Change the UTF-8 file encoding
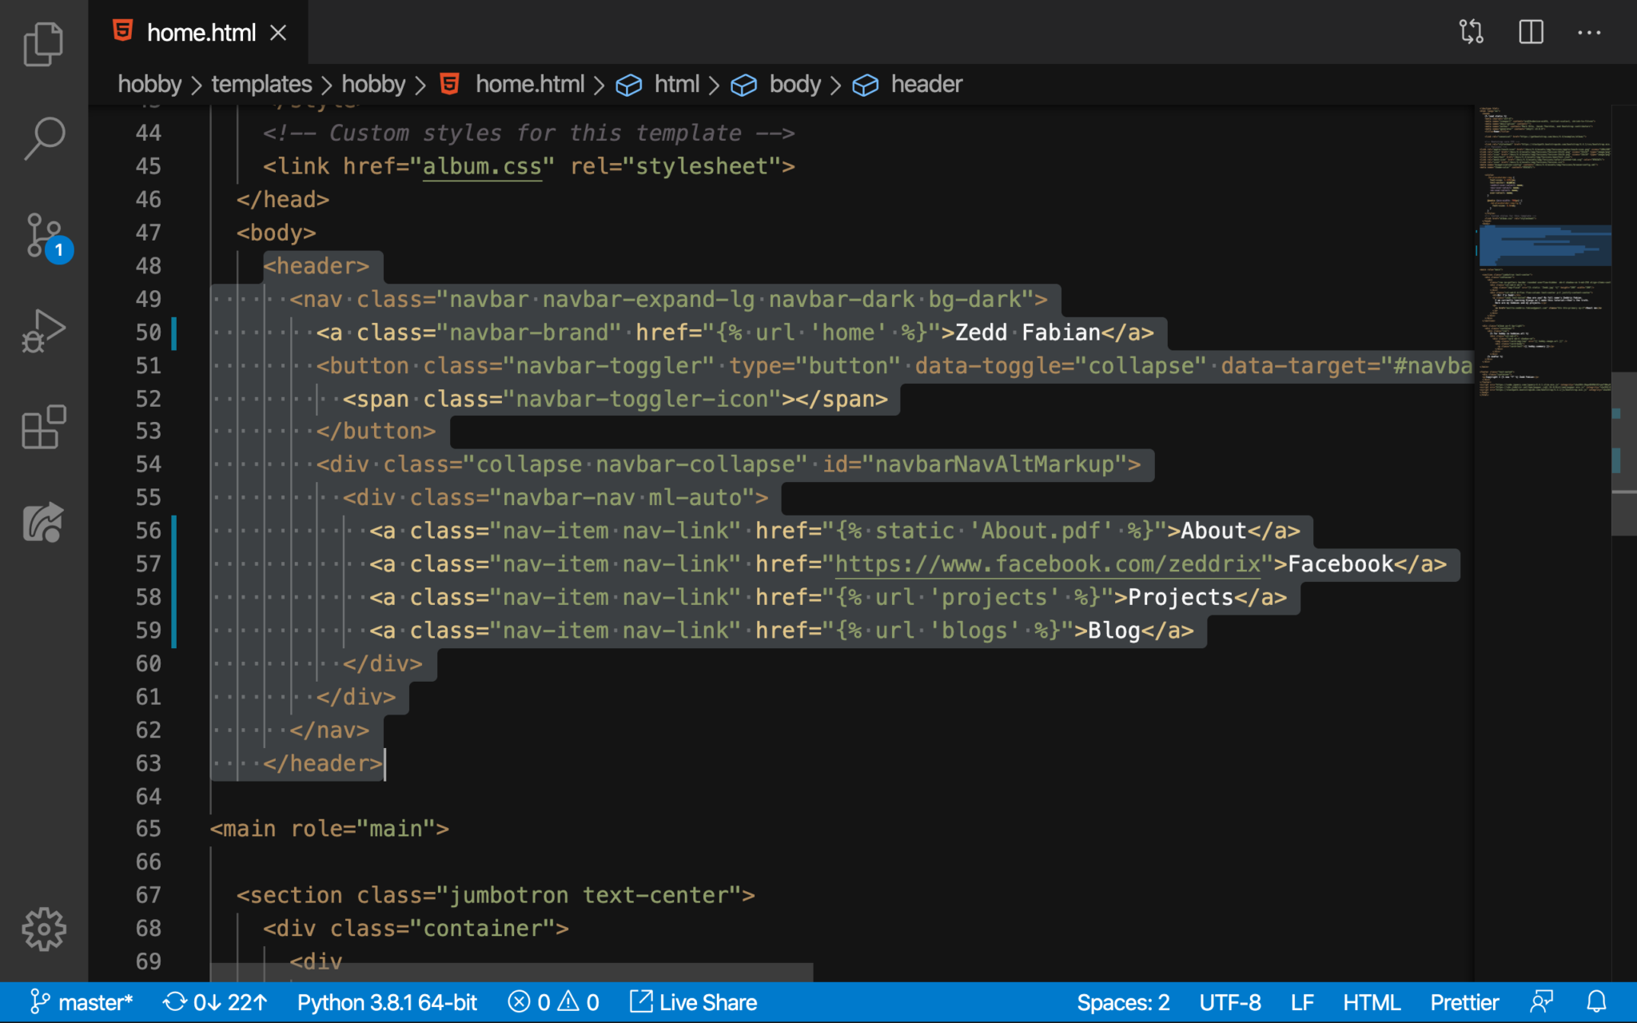1637x1023 pixels. 1230,1002
